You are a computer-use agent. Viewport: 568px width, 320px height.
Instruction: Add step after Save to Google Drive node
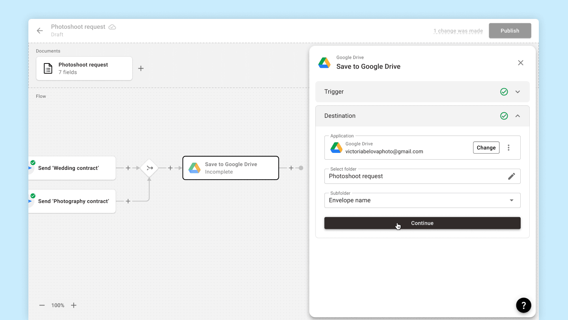[x=291, y=168]
